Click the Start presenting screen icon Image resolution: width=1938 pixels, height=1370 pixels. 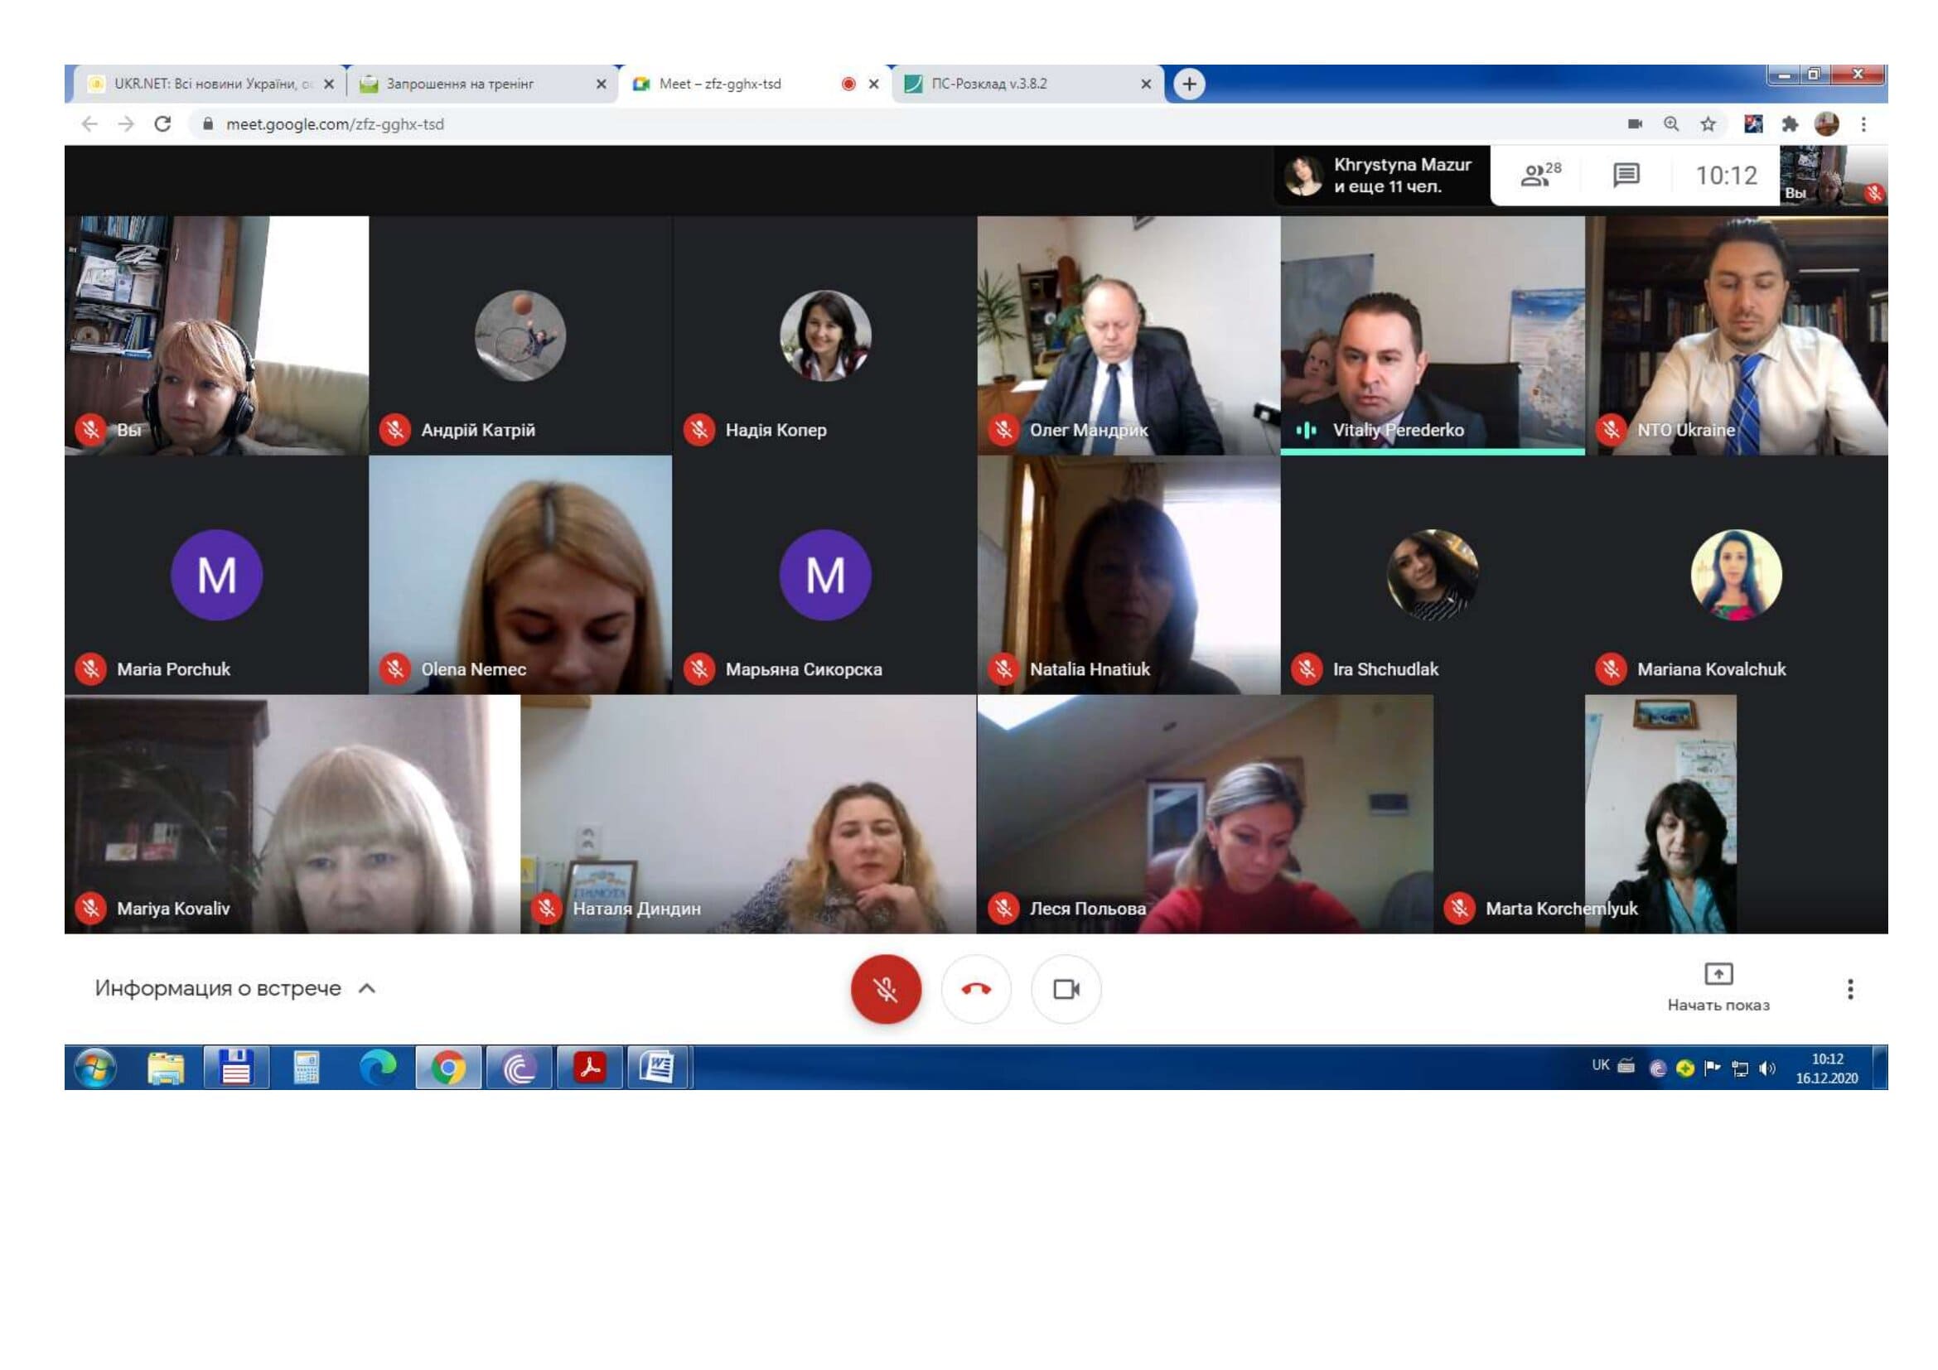tap(1718, 974)
